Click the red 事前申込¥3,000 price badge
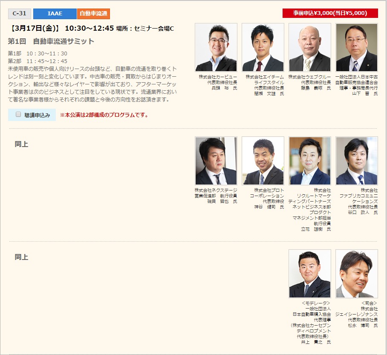 [x=330, y=13]
